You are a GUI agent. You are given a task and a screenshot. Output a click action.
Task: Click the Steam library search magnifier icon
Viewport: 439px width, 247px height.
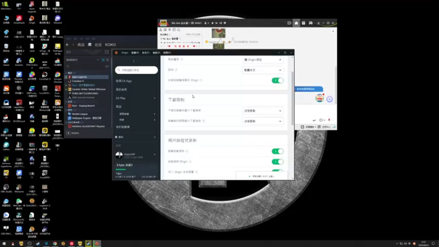(x=67, y=66)
